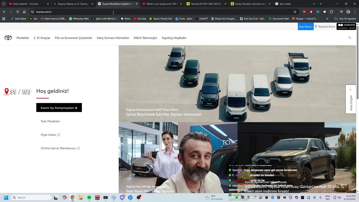The image size is (359, 202).
Task: Switch to Yamaha MT-09 Y AMT tab
Action: tap(206, 4)
